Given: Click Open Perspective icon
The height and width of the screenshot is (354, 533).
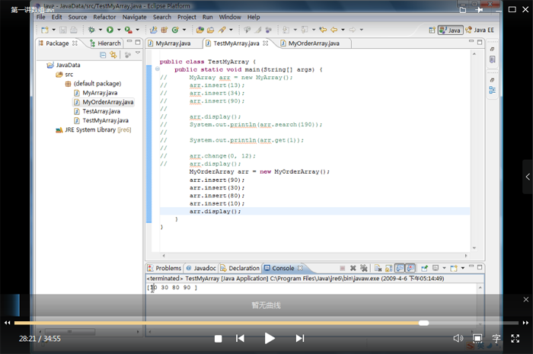Looking at the screenshot, I should tap(432, 30).
